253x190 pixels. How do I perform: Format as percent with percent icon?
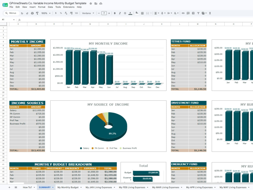pos(61,13)
